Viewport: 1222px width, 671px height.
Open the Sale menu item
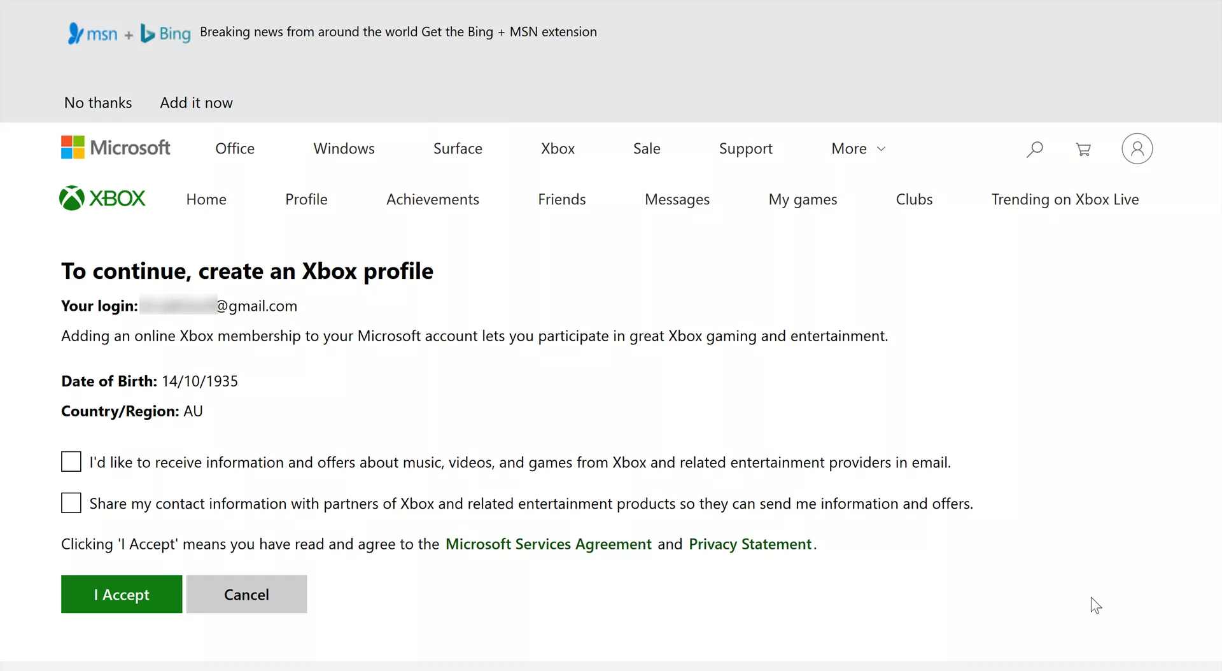(x=647, y=148)
